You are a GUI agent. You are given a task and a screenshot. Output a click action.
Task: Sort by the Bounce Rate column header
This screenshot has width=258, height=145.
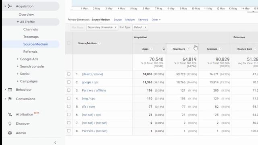tap(245, 49)
